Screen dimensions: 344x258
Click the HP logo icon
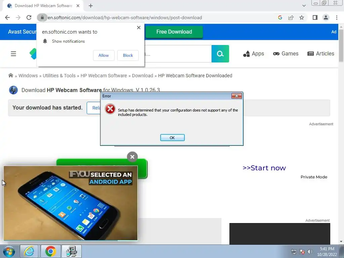pyautogui.click(x=13, y=90)
